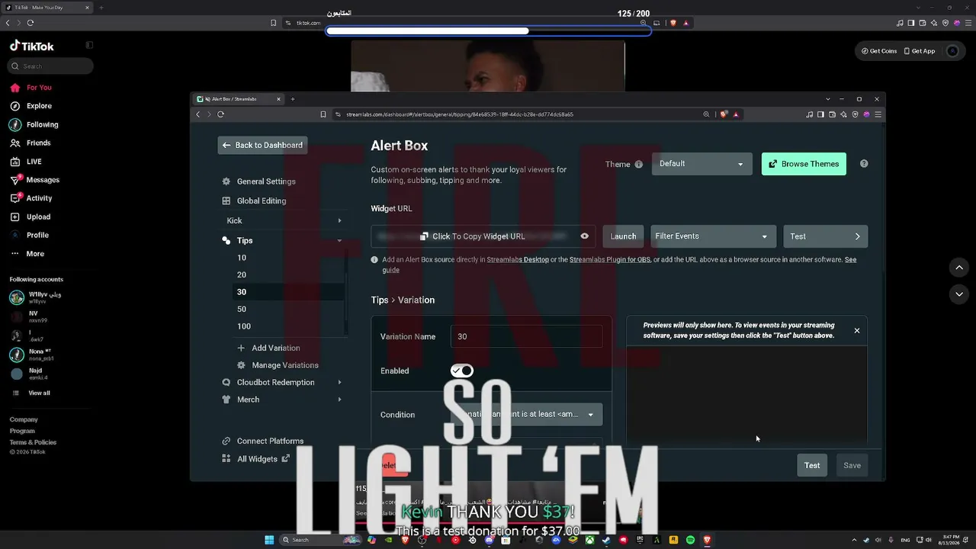Image resolution: width=976 pixels, height=549 pixels.
Task: Select the 100 tip variation
Action: pos(244,326)
